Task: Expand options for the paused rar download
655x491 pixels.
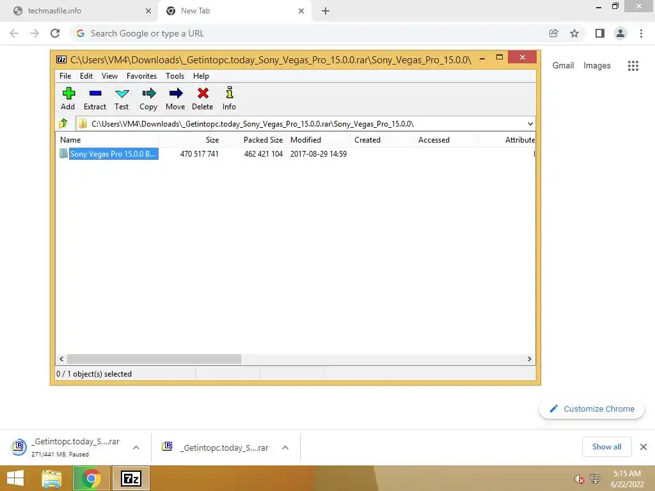Action: tap(136, 448)
